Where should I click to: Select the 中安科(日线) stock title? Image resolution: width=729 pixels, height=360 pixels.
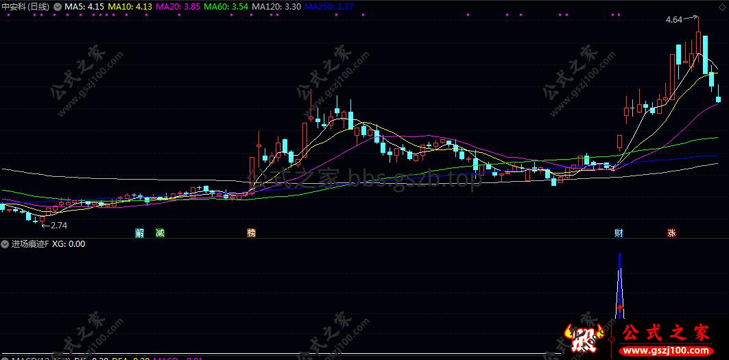[x=25, y=7]
